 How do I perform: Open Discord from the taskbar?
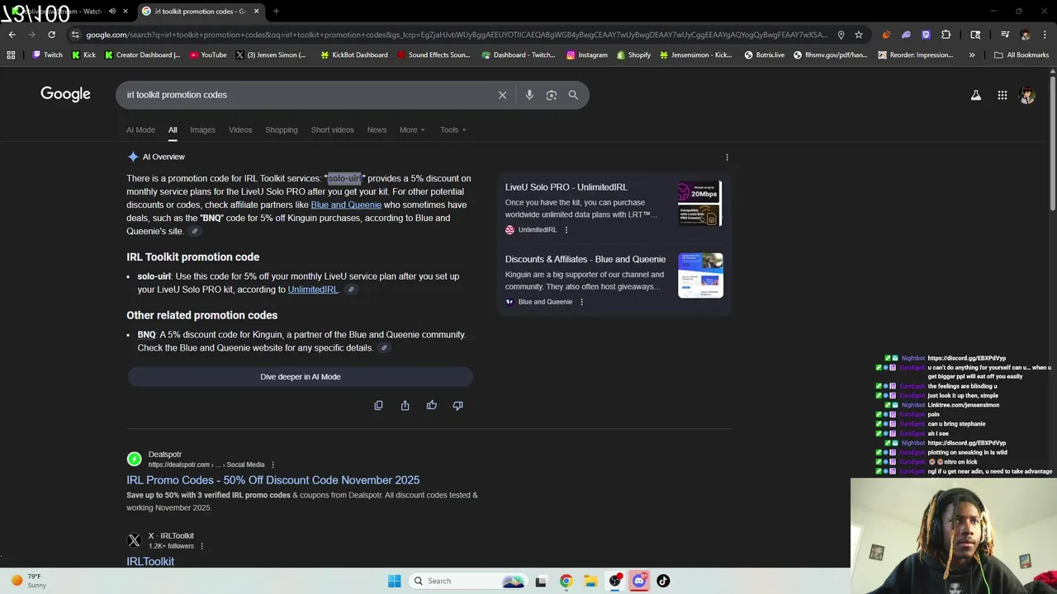[x=639, y=581]
